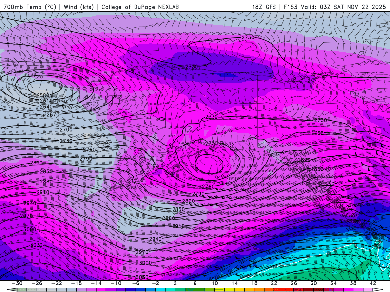Click the 22 temperature scale label

[x=274, y=283]
